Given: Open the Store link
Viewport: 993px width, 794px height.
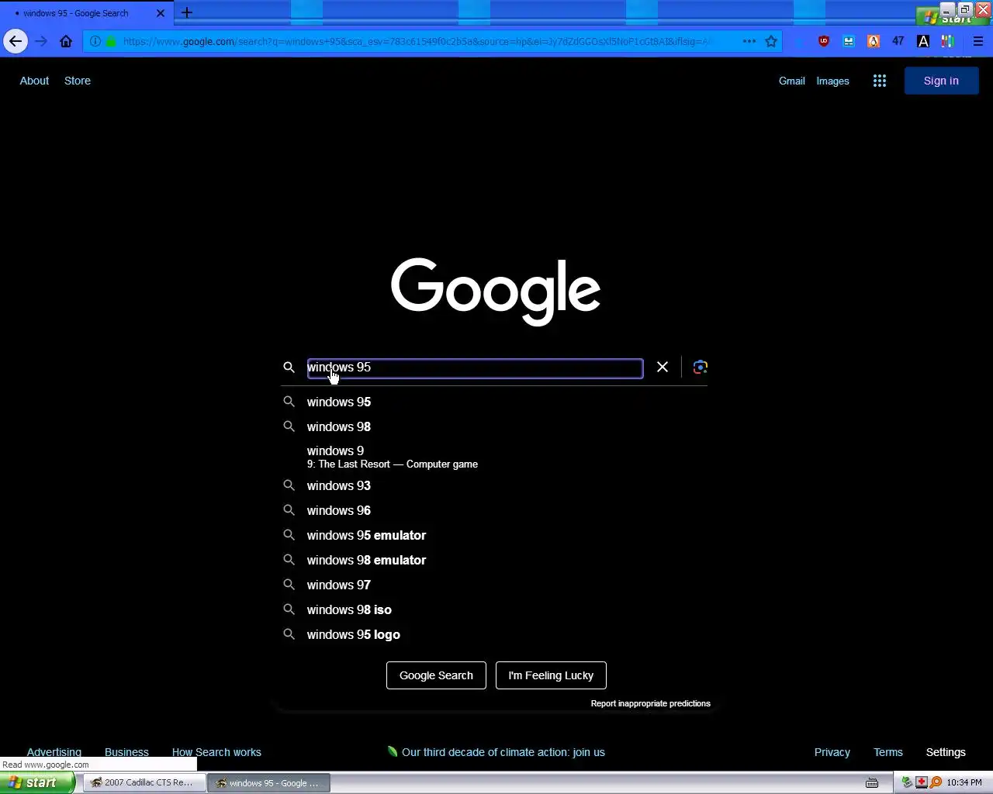Looking at the screenshot, I should tap(78, 81).
